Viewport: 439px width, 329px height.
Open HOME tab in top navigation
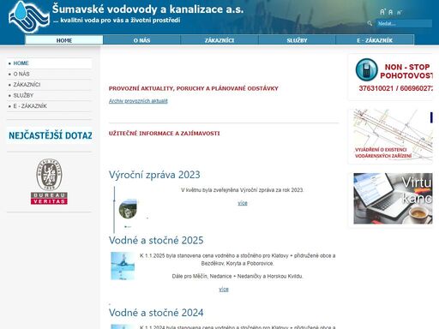64,40
